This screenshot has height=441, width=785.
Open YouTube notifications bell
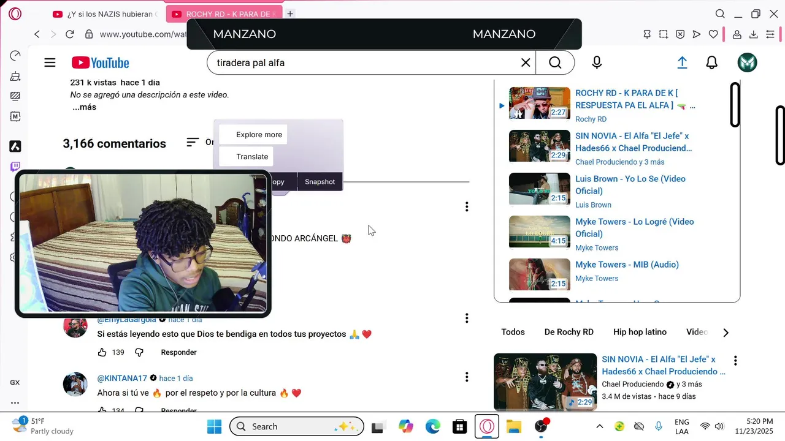711,62
